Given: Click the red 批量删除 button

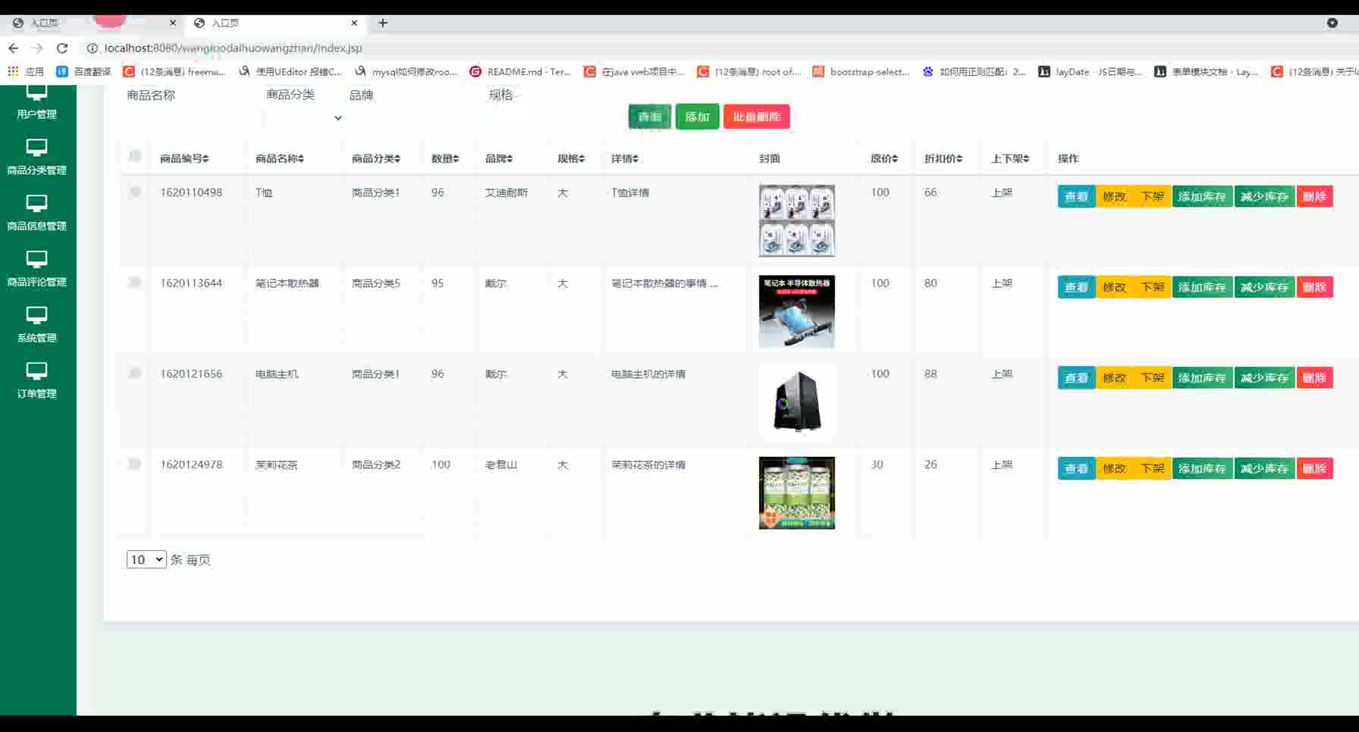Looking at the screenshot, I should pos(756,117).
